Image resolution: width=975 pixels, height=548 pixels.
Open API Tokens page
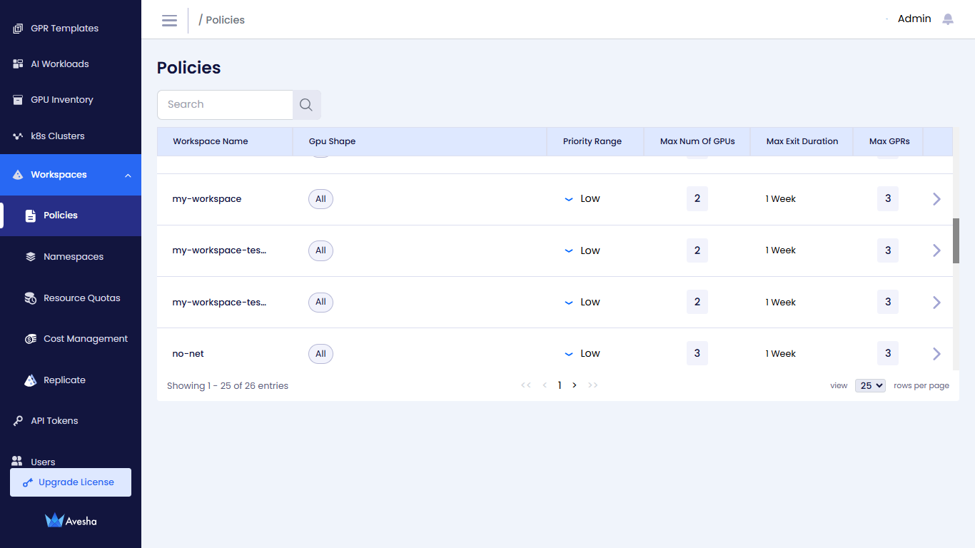coord(54,421)
